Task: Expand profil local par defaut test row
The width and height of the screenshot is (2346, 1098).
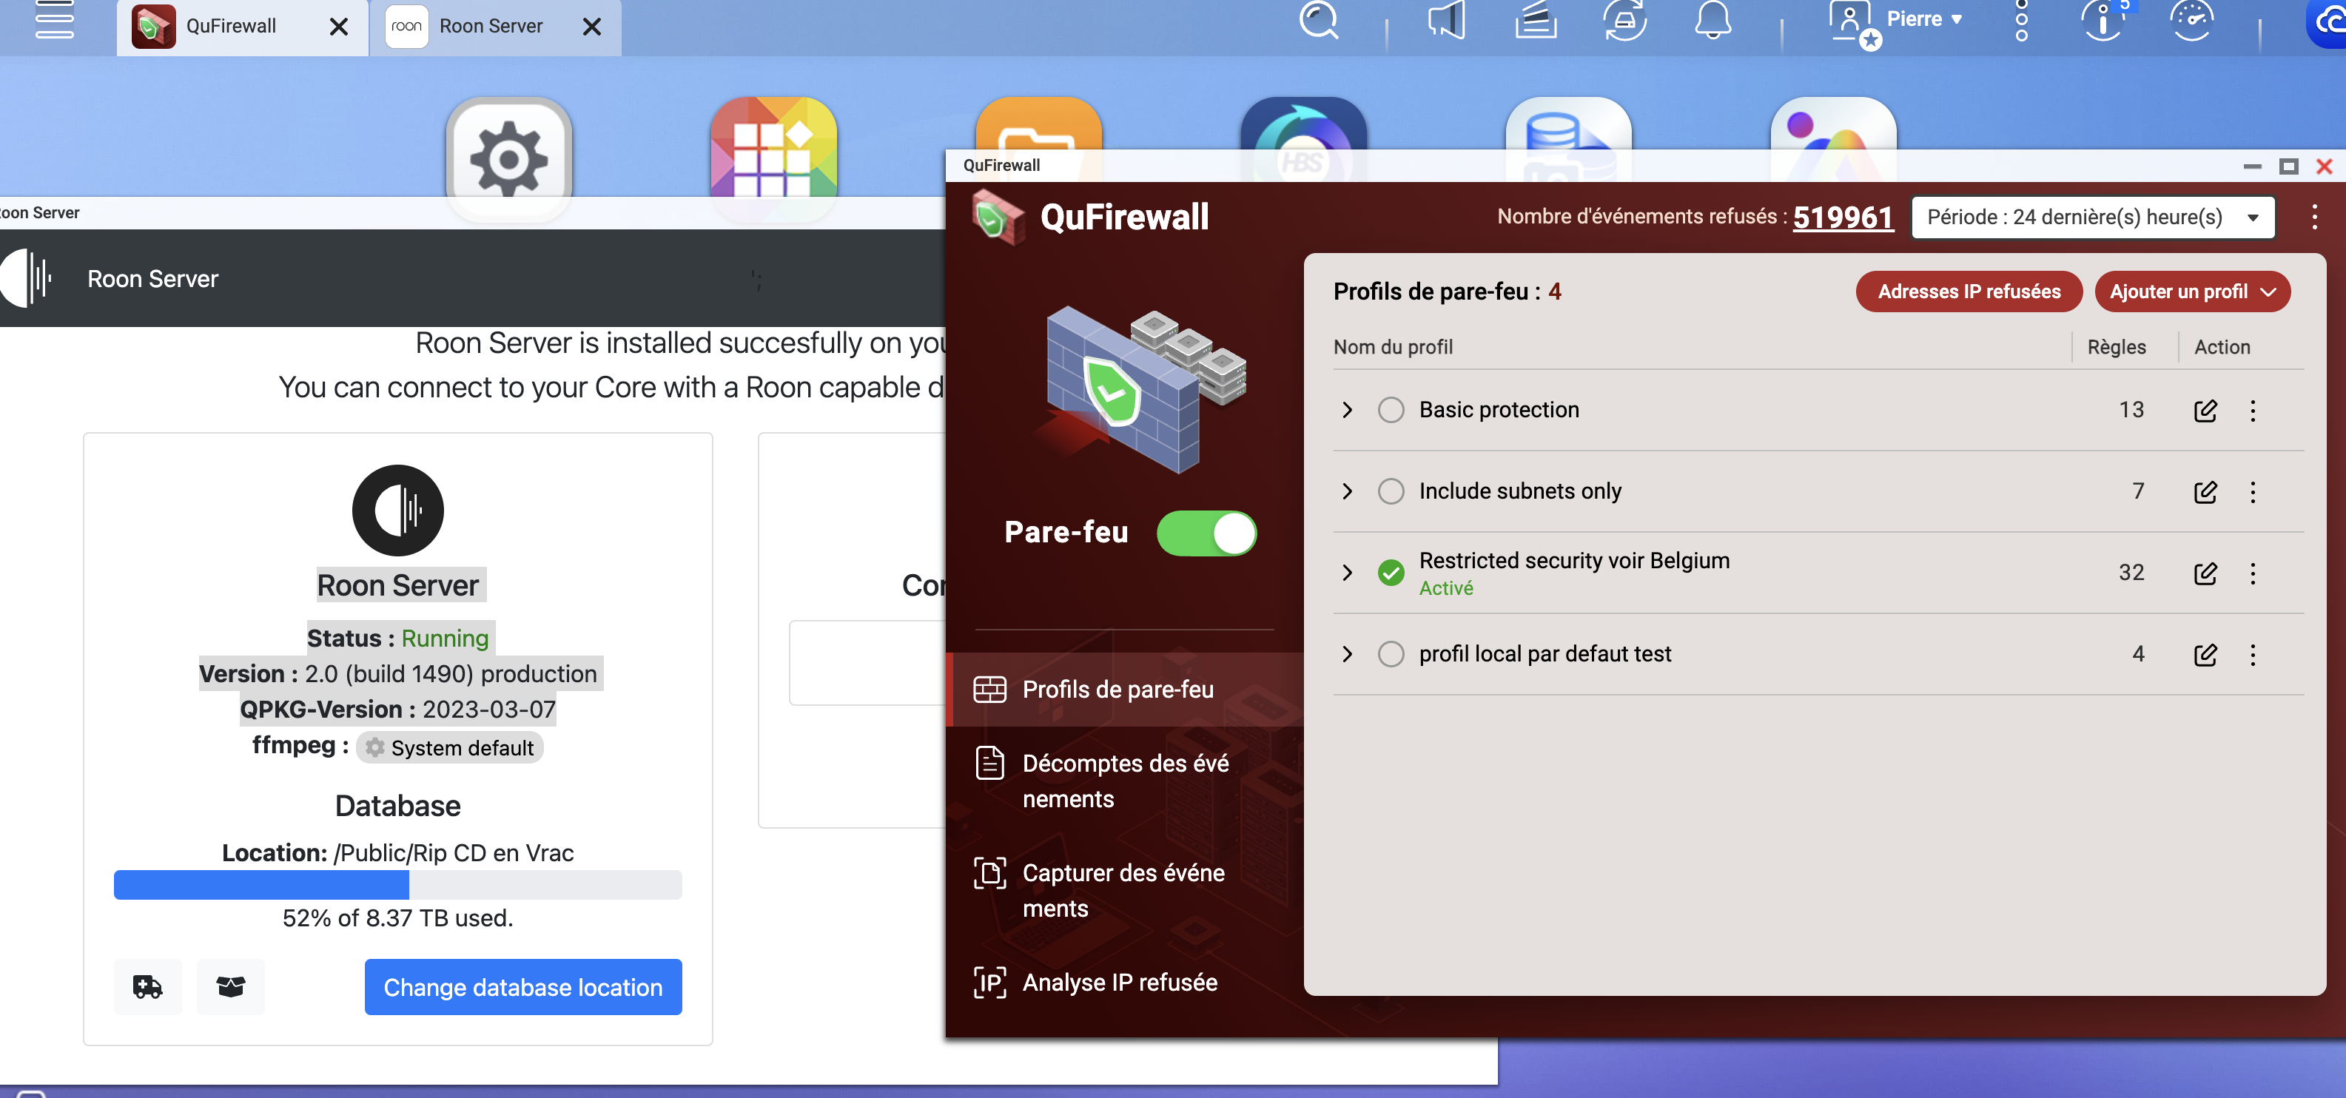Action: coord(1347,654)
